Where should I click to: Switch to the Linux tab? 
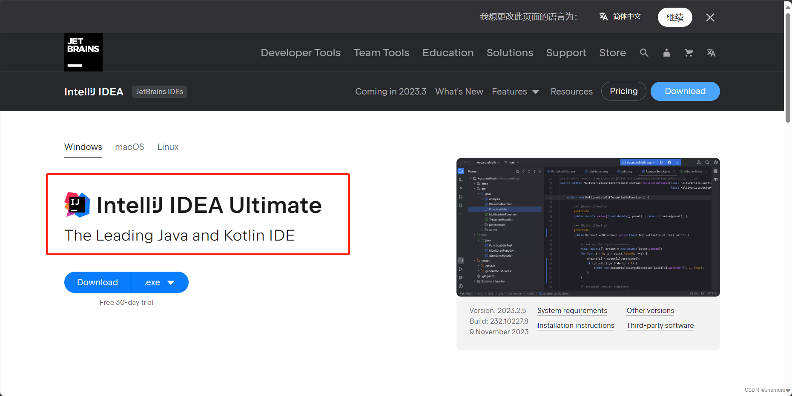tap(168, 147)
